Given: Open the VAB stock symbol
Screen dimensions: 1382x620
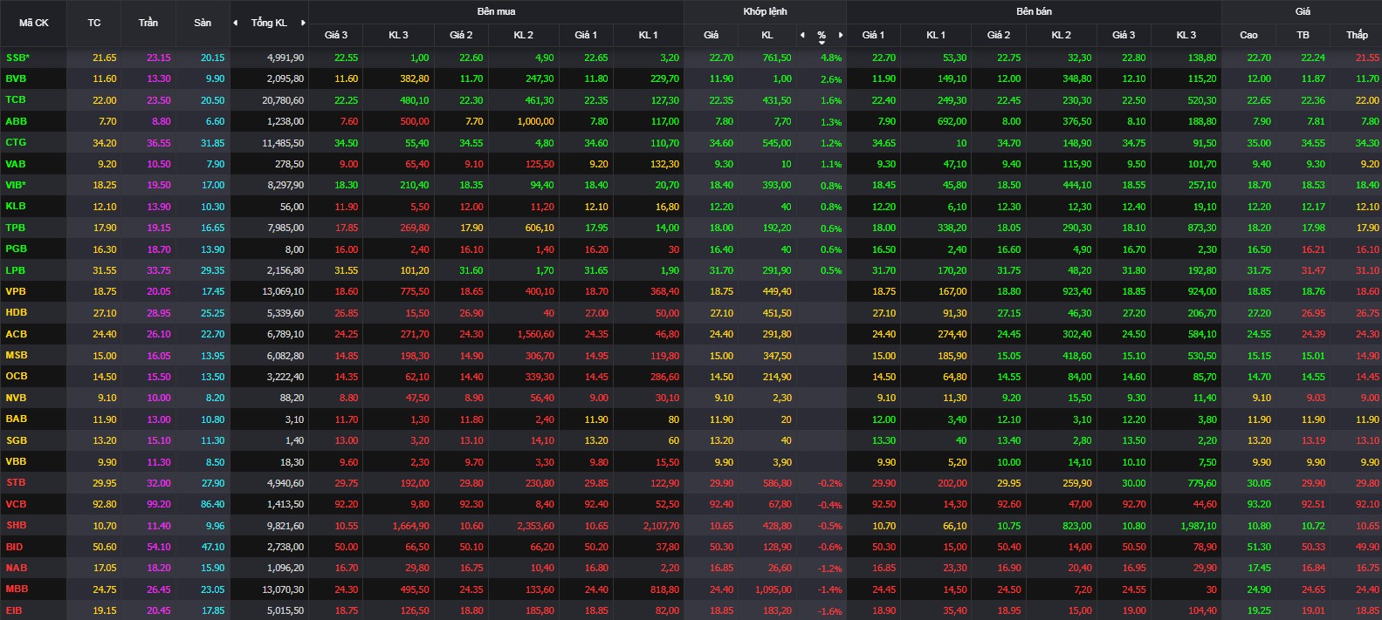Looking at the screenshot, I should coord(16,164).
